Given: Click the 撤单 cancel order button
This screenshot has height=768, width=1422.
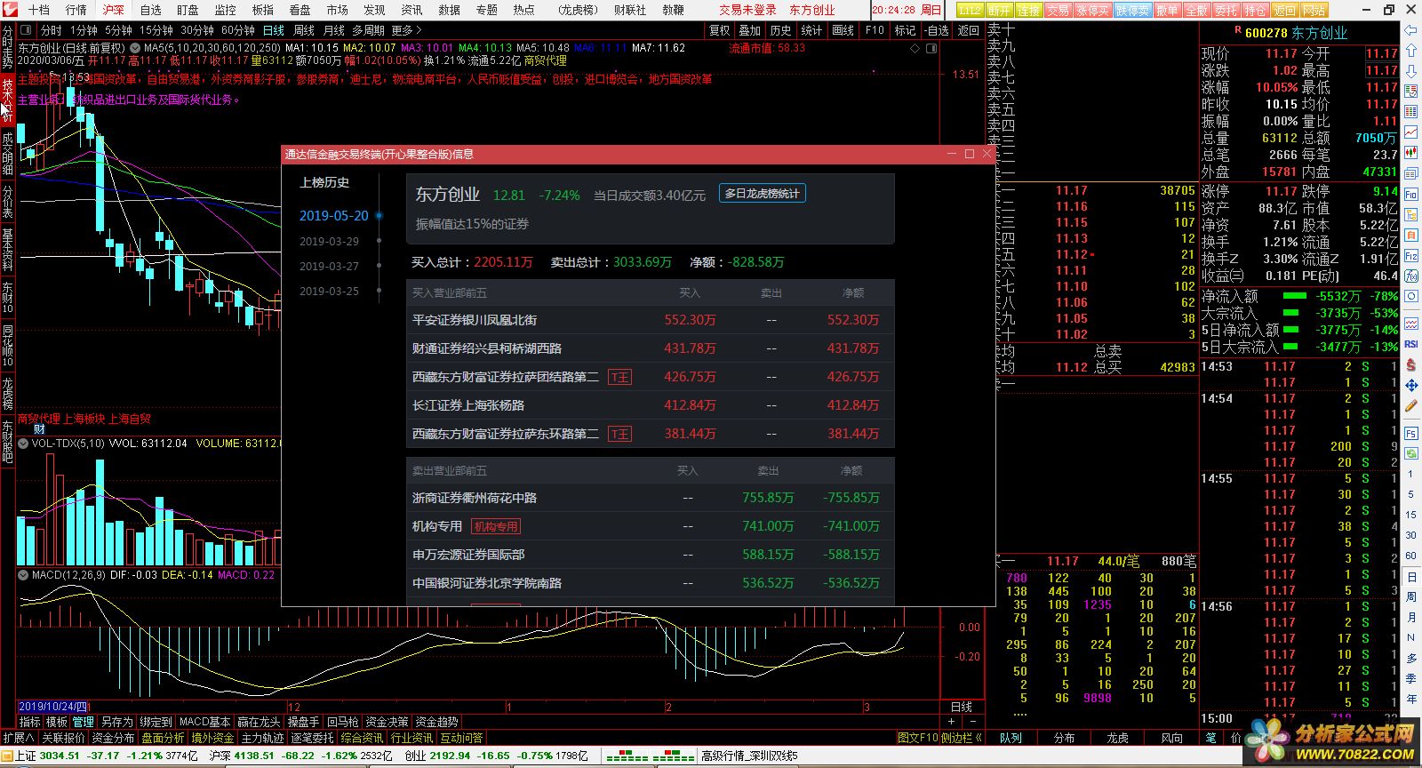Looking at the screenshot, I should 1168,10.
